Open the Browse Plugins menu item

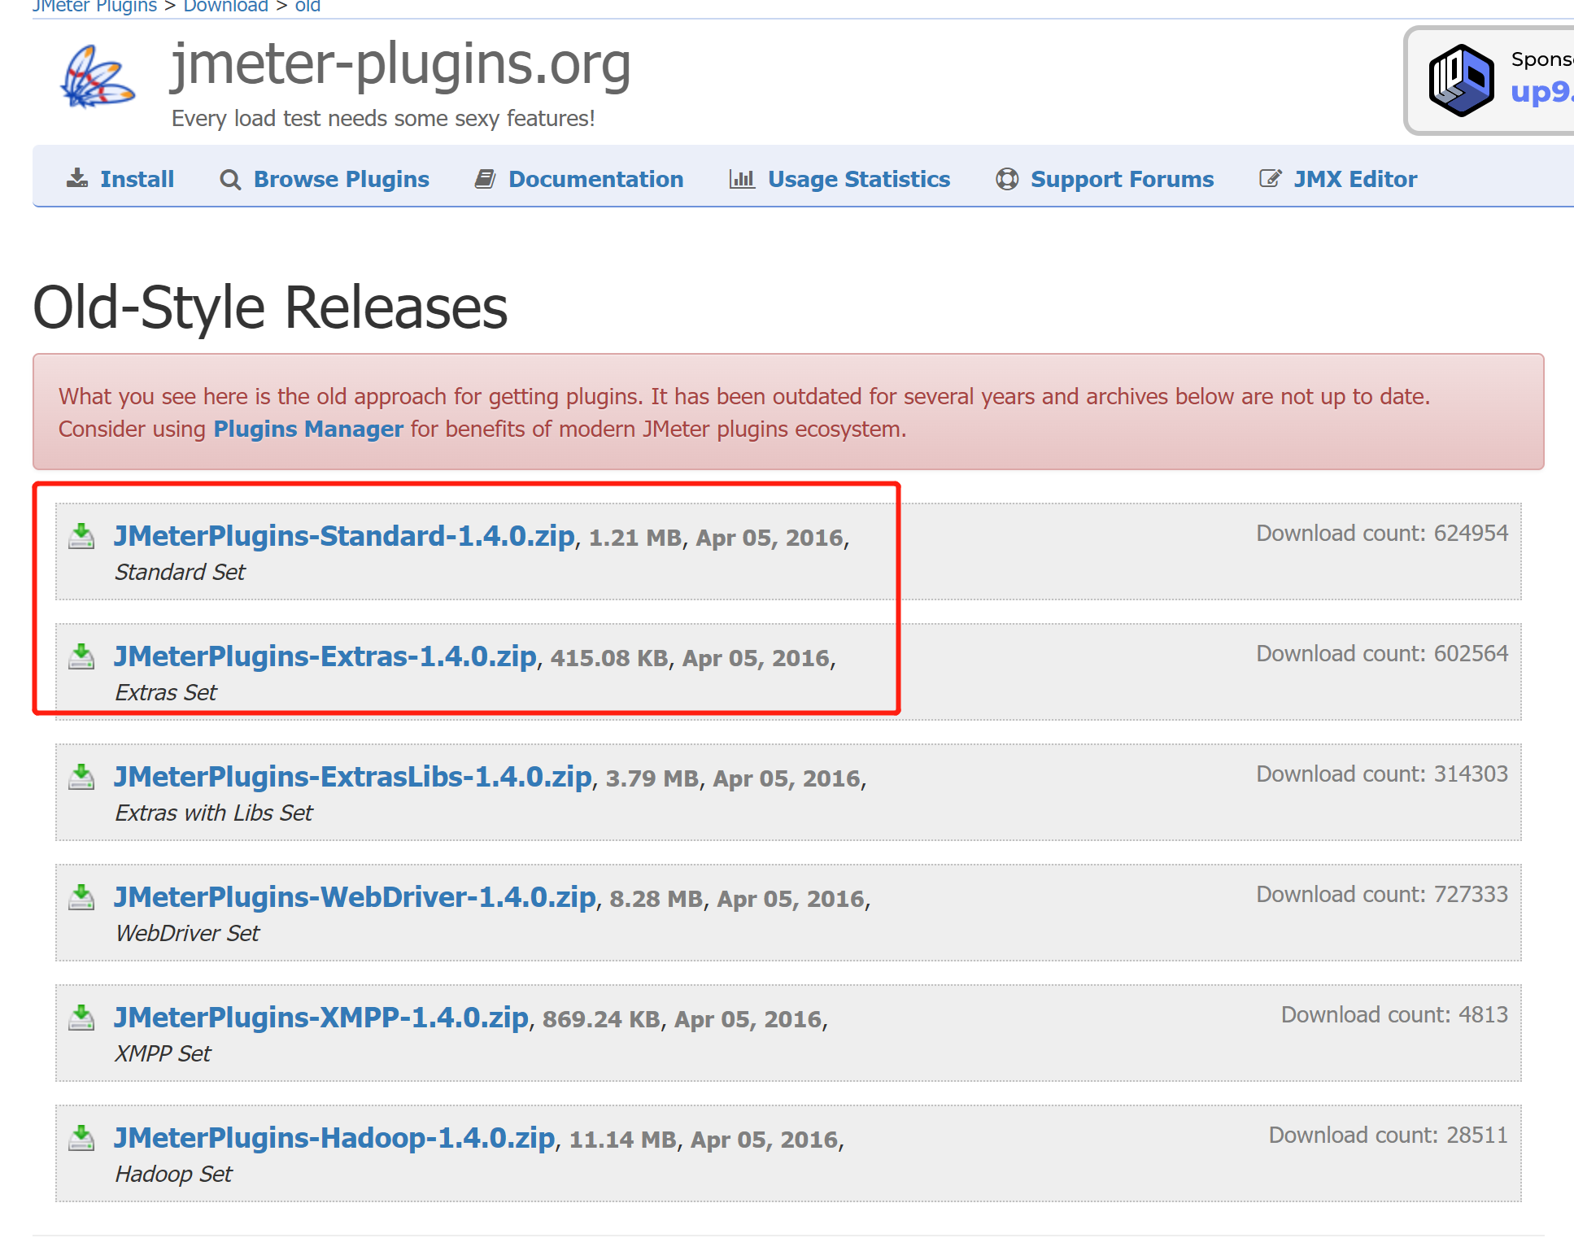point(342,179)
